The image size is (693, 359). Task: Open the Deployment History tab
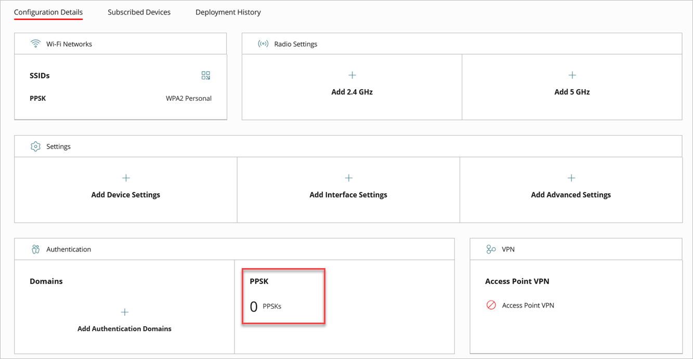click(228, 12)
